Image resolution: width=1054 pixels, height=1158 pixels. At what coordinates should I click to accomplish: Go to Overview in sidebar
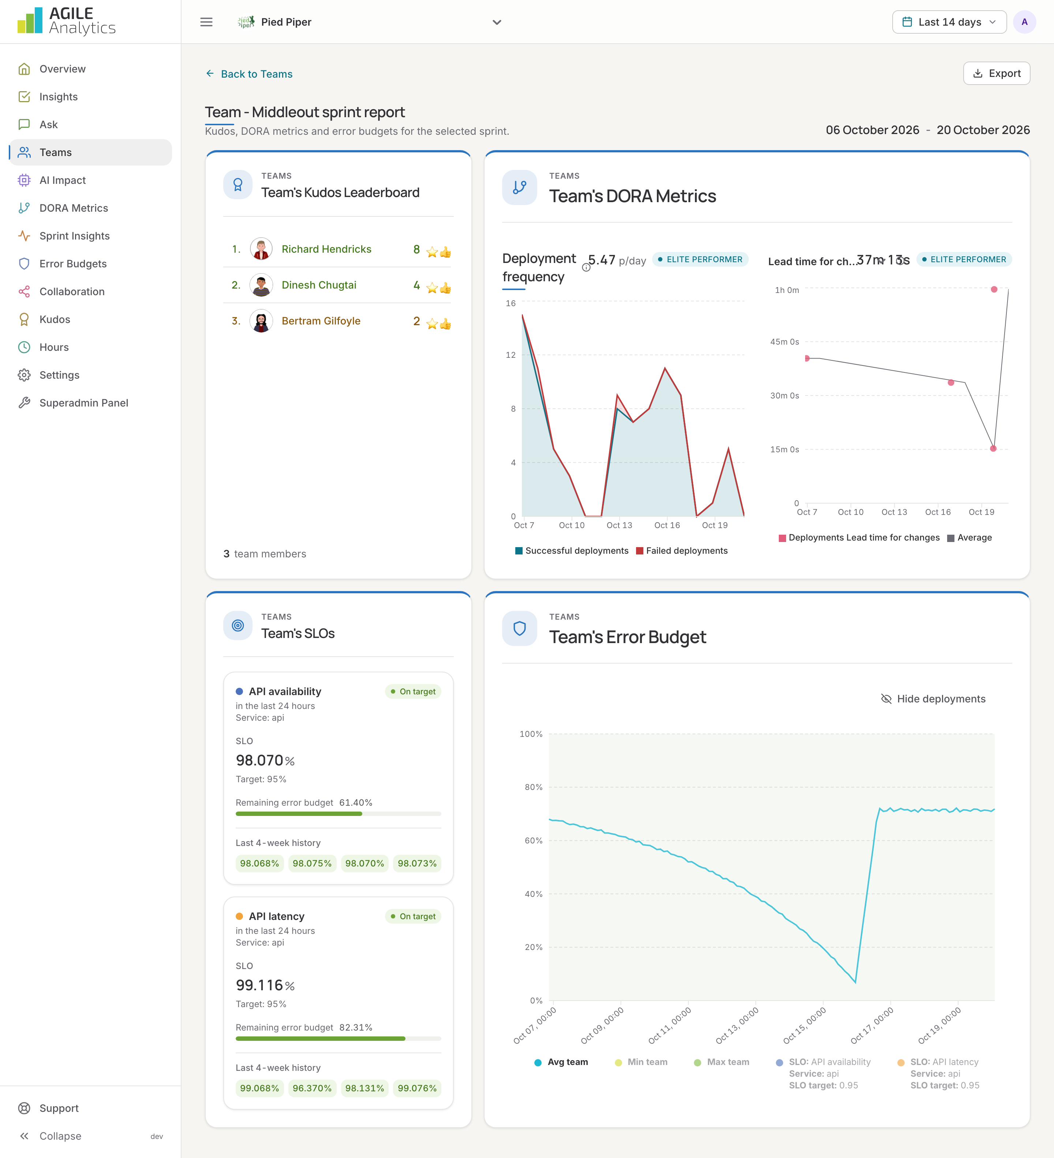coord(91,69)
